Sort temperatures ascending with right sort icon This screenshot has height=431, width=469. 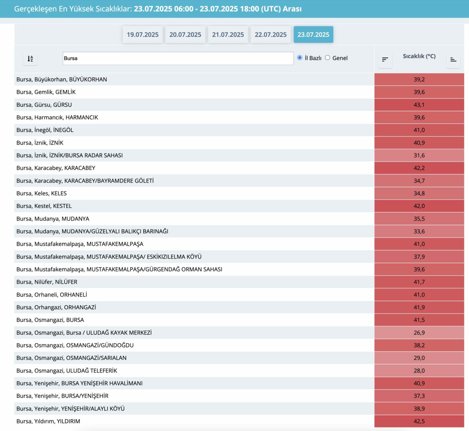(453, 59)
